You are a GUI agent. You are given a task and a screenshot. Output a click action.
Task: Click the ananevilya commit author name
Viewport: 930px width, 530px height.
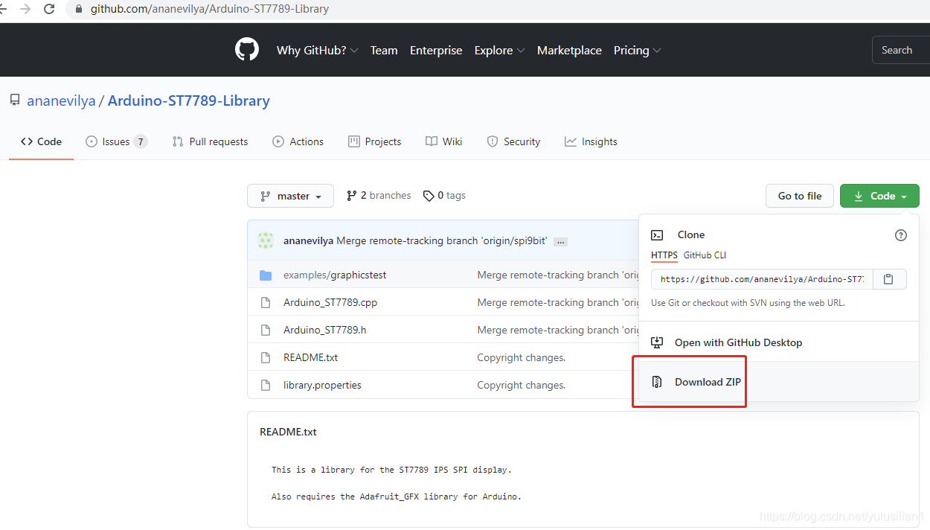click(308, 241)
